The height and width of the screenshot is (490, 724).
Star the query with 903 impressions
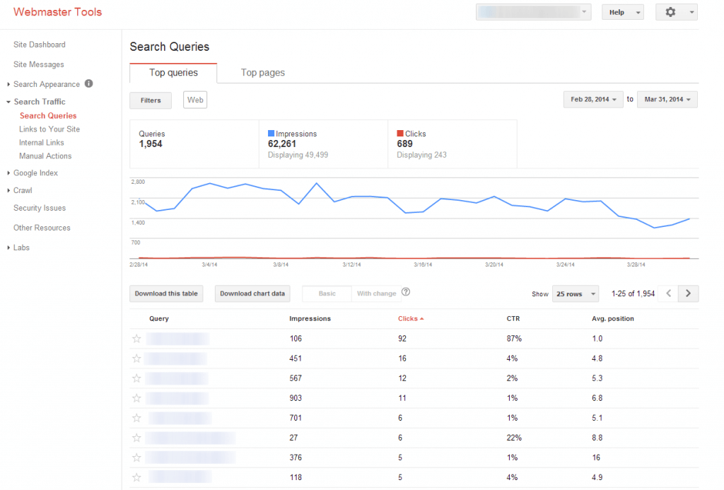[x=136, y=398]
